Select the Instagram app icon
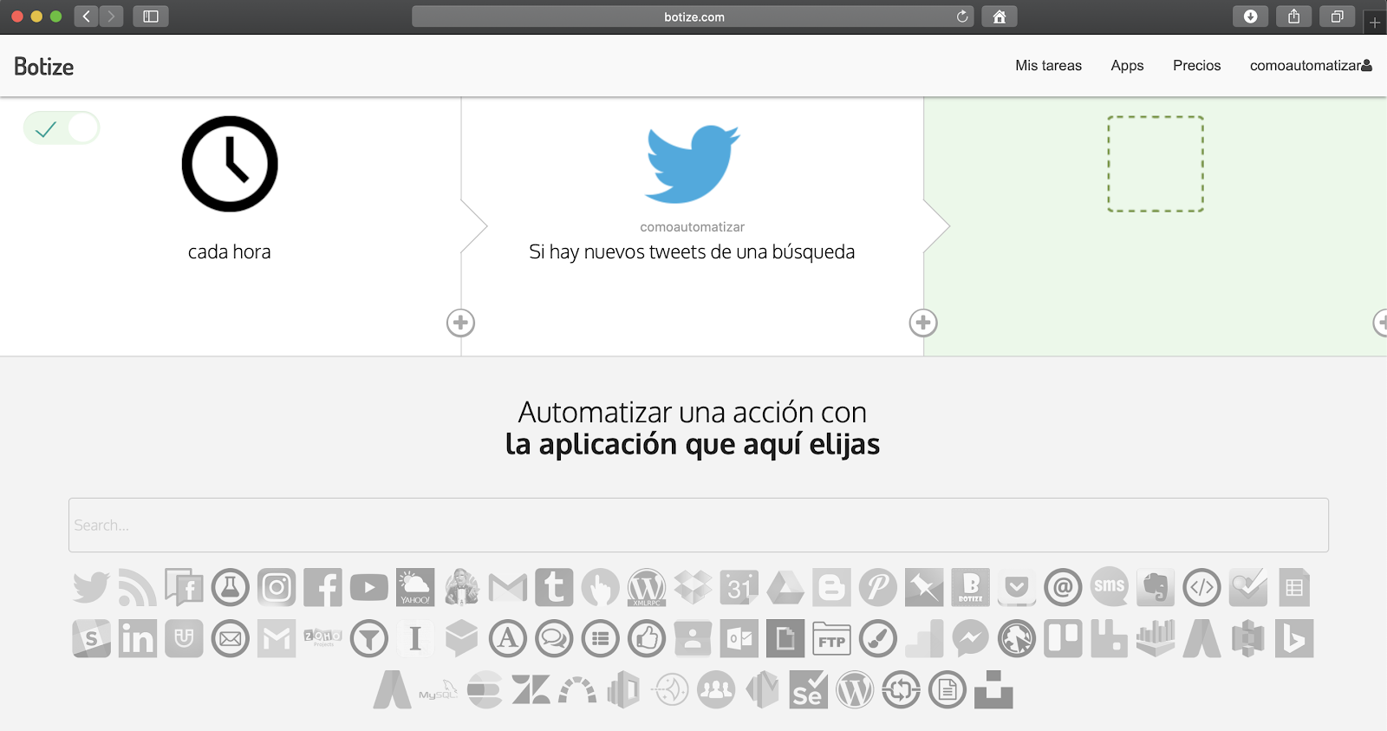Image resolution: width=1387 pixels, height=731 pixels. coord(277,587)
